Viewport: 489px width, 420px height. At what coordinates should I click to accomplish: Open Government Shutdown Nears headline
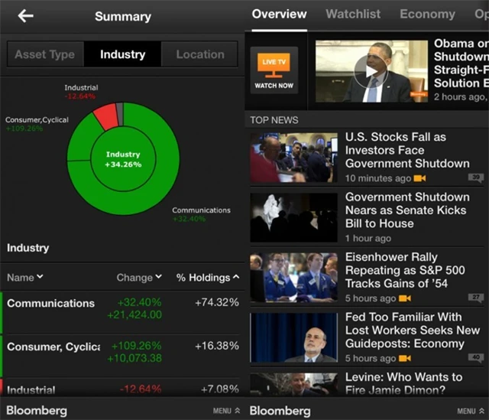406,210
